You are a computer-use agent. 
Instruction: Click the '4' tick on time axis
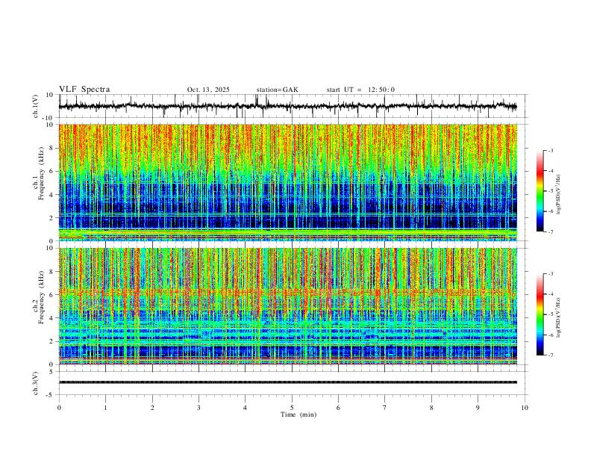point(245,408)
